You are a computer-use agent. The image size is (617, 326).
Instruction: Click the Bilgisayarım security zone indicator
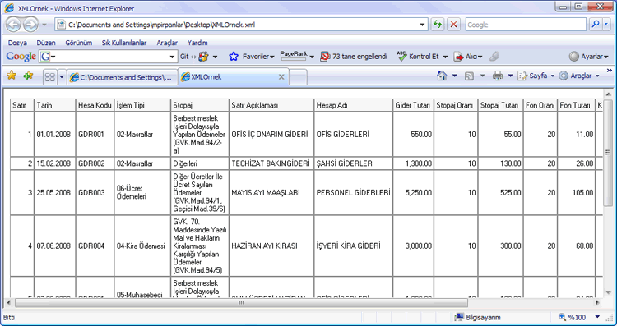[477, 317]
